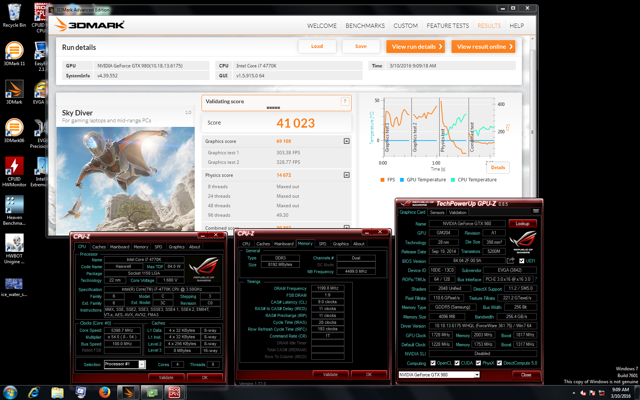The image size is (640, 400).
Task: Click the Sky Diver benchmark artwork
Action: coord(126,179)
